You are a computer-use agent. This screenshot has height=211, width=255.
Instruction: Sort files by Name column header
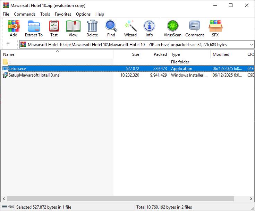[x=9, y=54]
